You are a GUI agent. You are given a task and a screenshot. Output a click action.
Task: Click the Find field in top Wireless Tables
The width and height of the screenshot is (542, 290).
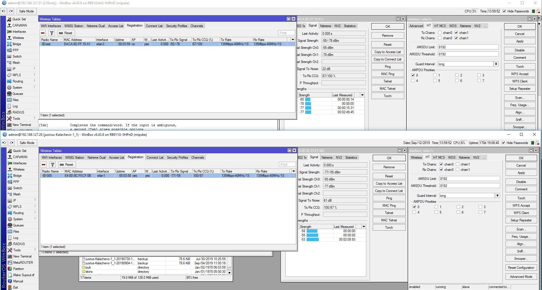tap(286, 33)
